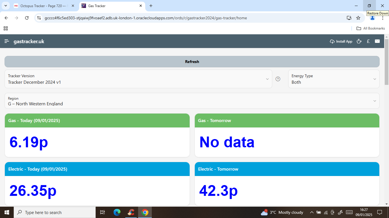Close the Gas Tracker tab
The height and width of the screenshot is (218, 389).
tap(141, 6)
